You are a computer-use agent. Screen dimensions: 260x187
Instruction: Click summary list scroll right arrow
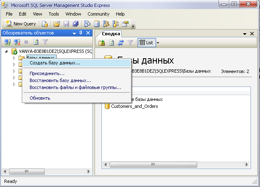[x=247, y=165]
